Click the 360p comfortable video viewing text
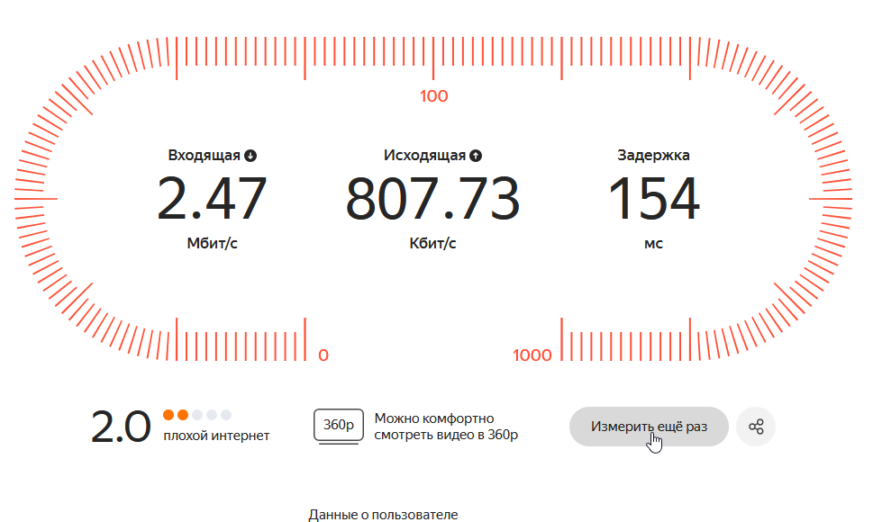873x522 pixels. [447, 427]
